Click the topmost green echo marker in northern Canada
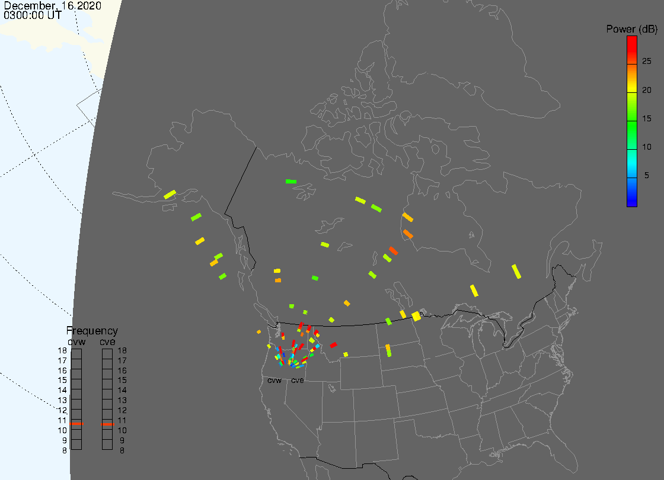This screenshot has width=664, height=480. (x=291, y=182)
